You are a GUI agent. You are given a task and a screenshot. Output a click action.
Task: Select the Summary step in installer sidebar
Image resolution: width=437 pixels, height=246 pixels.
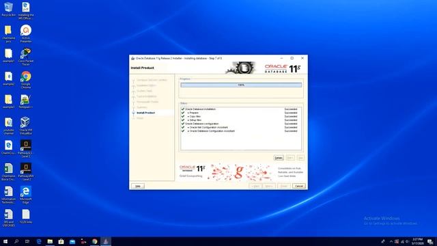tap(142, 107)
